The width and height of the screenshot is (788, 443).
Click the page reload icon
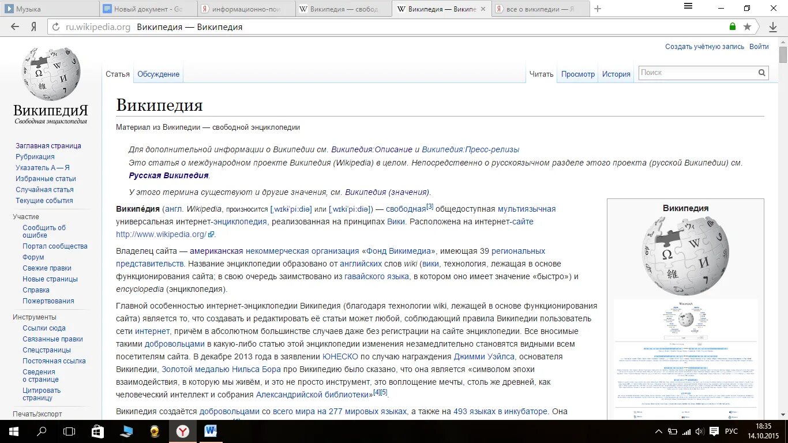[56, 27]
